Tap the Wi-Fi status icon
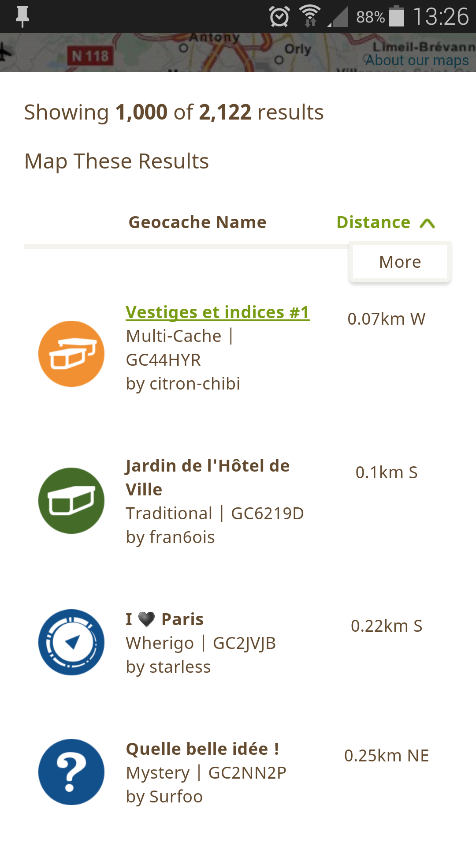The image size is (476, 847). 310,17
